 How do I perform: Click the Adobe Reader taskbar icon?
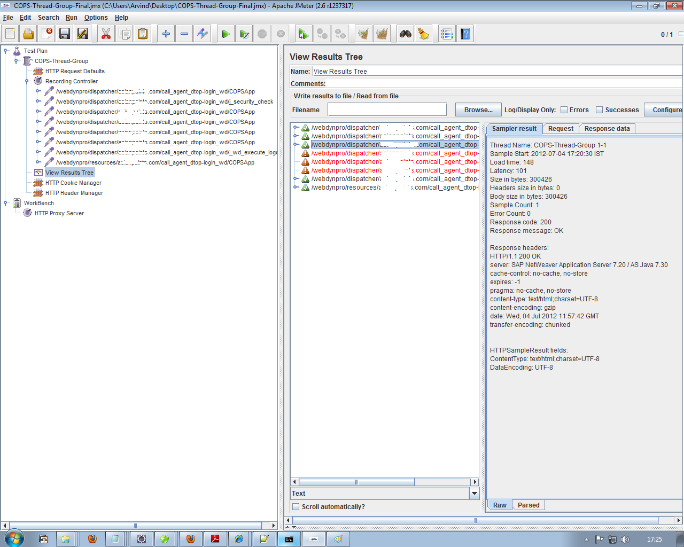coord(215,539)
